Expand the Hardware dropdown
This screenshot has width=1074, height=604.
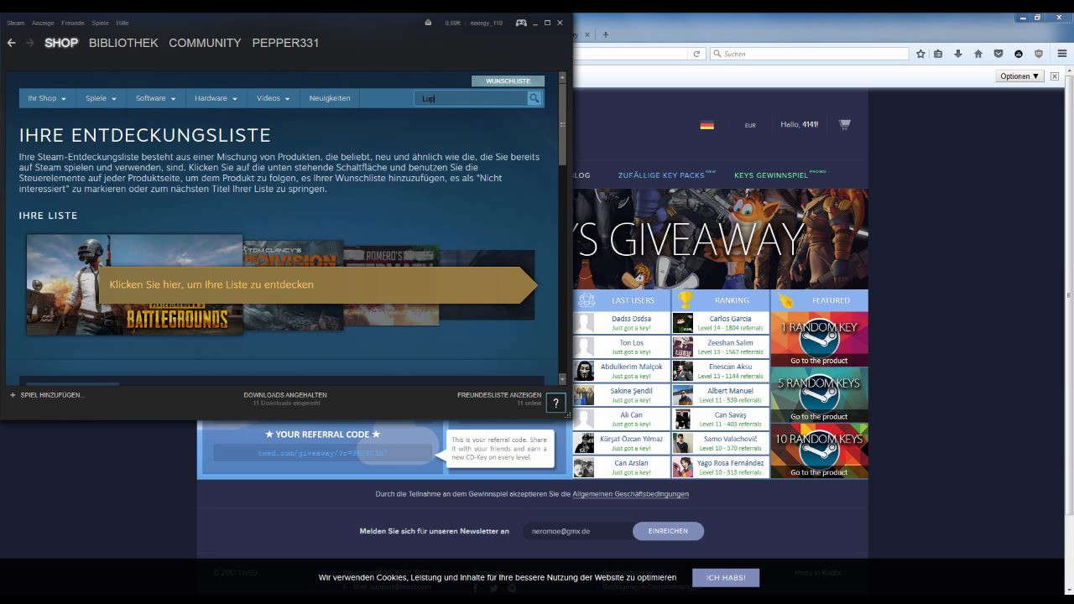pyautogui.click(x=216, y=98)
